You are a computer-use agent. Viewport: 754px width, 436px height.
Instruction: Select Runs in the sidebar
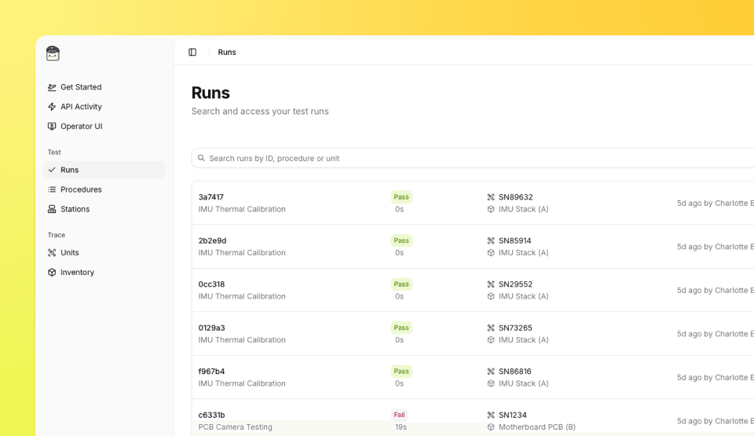click(70, 170)
